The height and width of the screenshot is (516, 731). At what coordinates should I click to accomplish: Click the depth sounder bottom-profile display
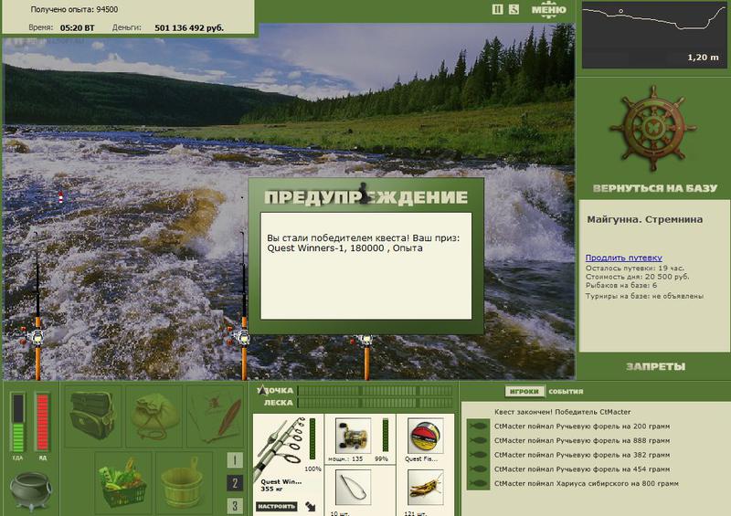click(x=653, y=35)
